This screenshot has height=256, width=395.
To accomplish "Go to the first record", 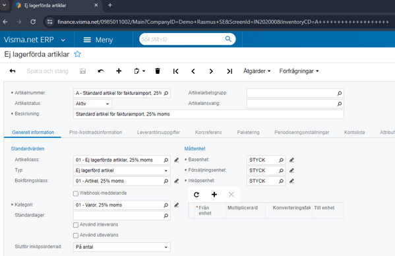I will [176, 71].
